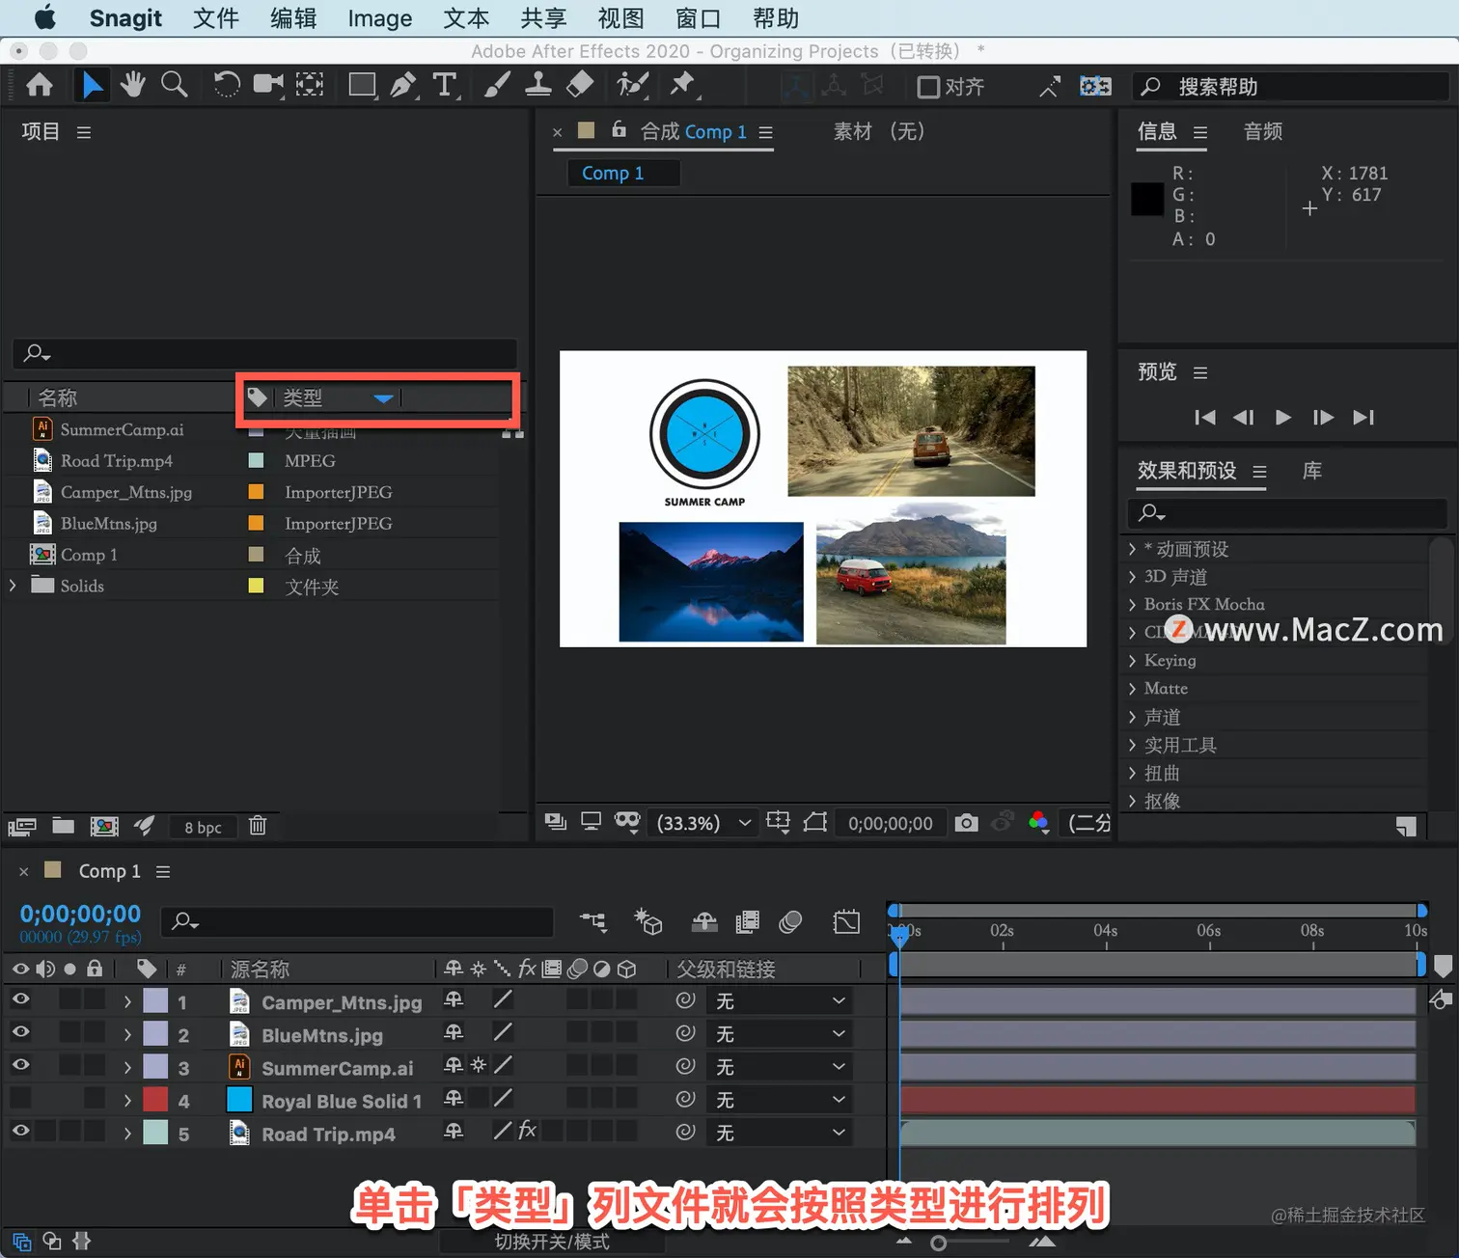Viewport: 1459px width, 1258px height.
Task: Open the composition mini-flowchart icon
Action: click(x=592, y=923)
